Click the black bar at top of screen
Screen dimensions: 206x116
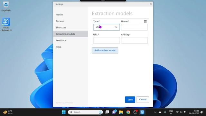point(103,1)
